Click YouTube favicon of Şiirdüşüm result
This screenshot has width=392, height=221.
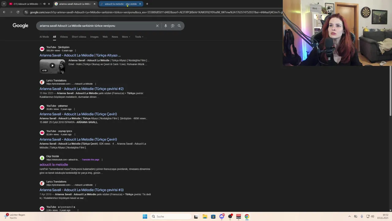click(42, 49)
